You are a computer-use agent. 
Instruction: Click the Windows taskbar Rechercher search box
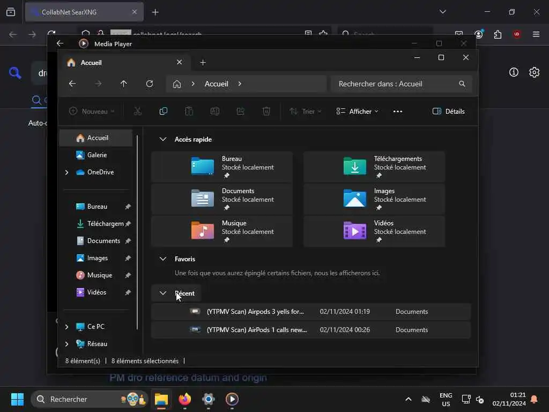coord(90,399)
